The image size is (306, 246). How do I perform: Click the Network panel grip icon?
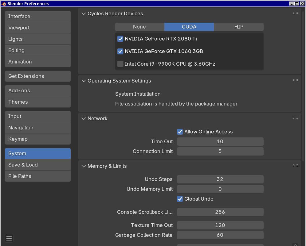(295, 118)
